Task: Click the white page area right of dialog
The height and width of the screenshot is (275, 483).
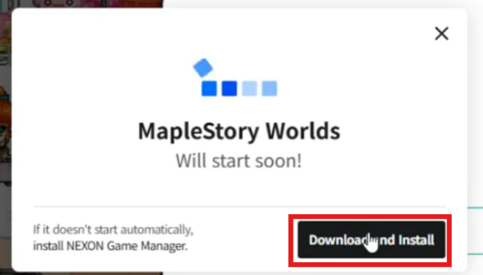Action: pyautogui.click(x=475, y=108)
